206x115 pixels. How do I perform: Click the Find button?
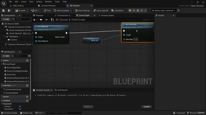tap(47, 11)
